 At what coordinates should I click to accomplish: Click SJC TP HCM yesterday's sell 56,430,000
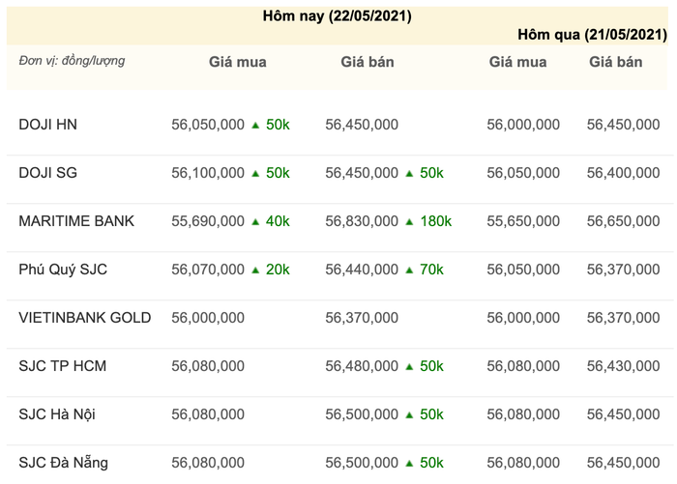pyautogui.click(x=623, y=366)
